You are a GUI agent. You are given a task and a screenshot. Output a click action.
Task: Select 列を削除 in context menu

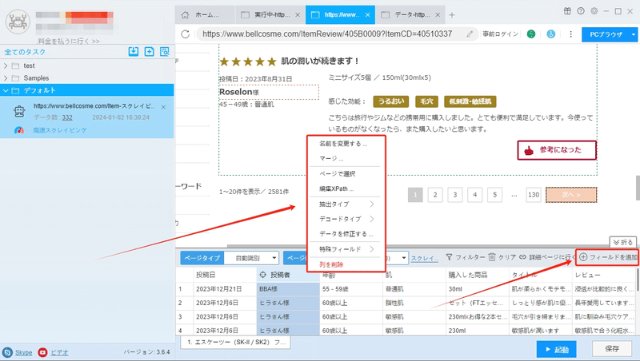point(331,264)
